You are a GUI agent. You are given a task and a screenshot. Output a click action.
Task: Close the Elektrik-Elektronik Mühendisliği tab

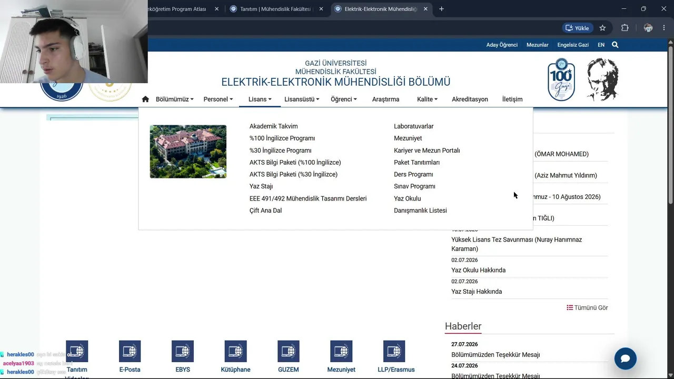[425, 9]
